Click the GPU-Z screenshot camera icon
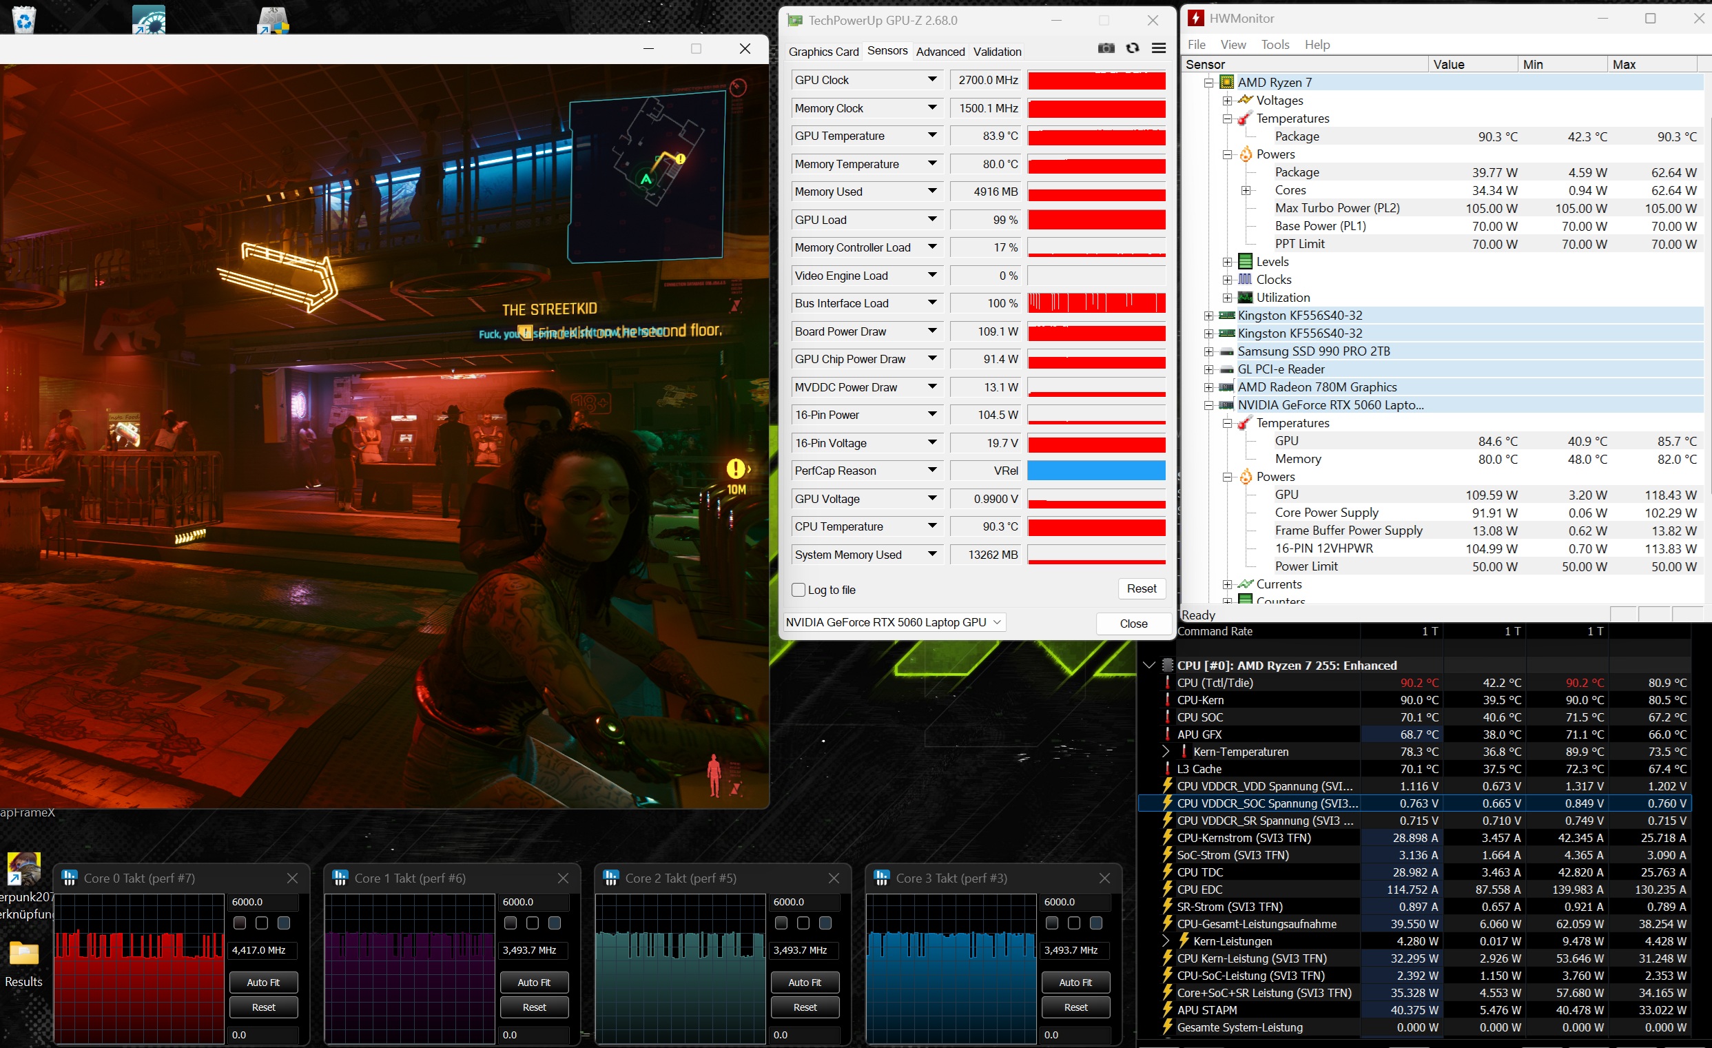The height and width of the screenshot is (1048, 1712). click(x=1106, y=48)
